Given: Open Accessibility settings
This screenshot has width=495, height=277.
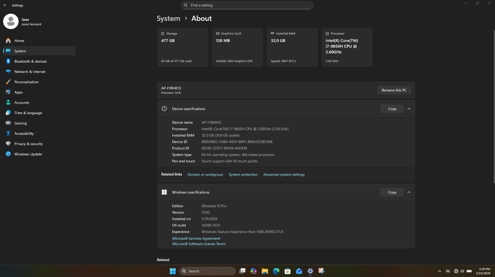Looking at the screenshot, I should tap(39, 134).
